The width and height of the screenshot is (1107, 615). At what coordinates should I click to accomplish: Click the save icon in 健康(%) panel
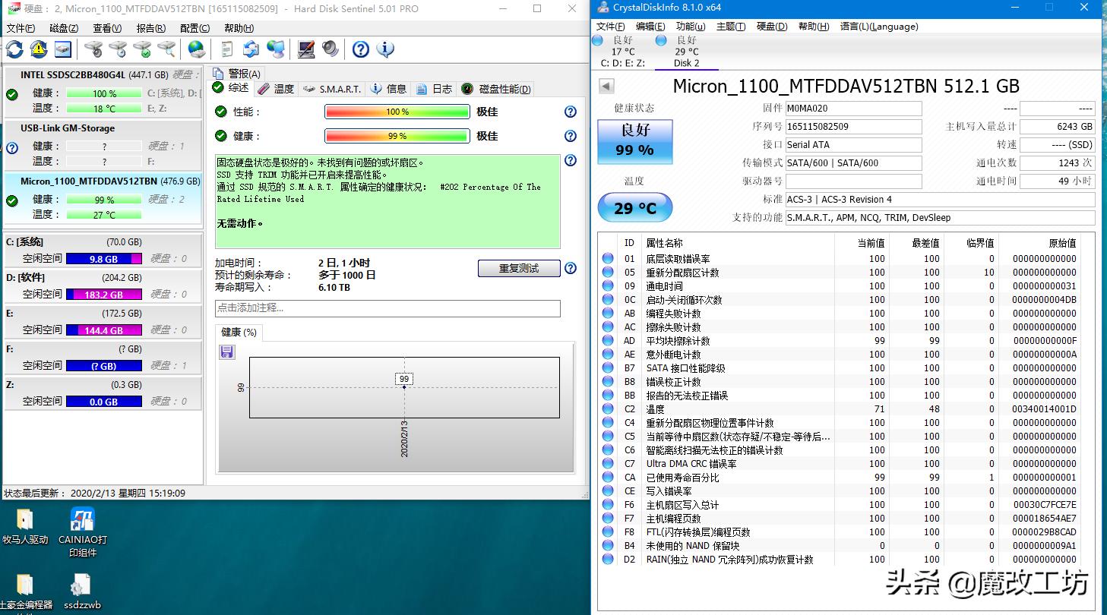[x=226, y=351]
